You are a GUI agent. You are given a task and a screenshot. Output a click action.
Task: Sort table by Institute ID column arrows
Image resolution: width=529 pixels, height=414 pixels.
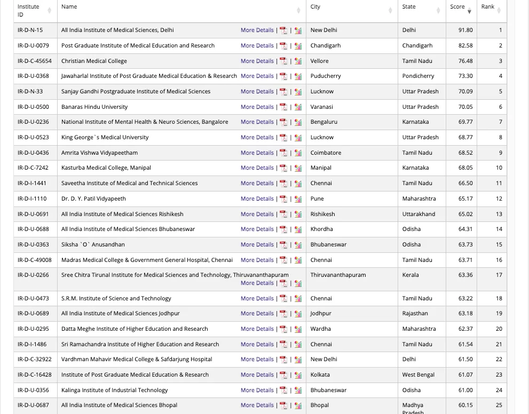50,11
